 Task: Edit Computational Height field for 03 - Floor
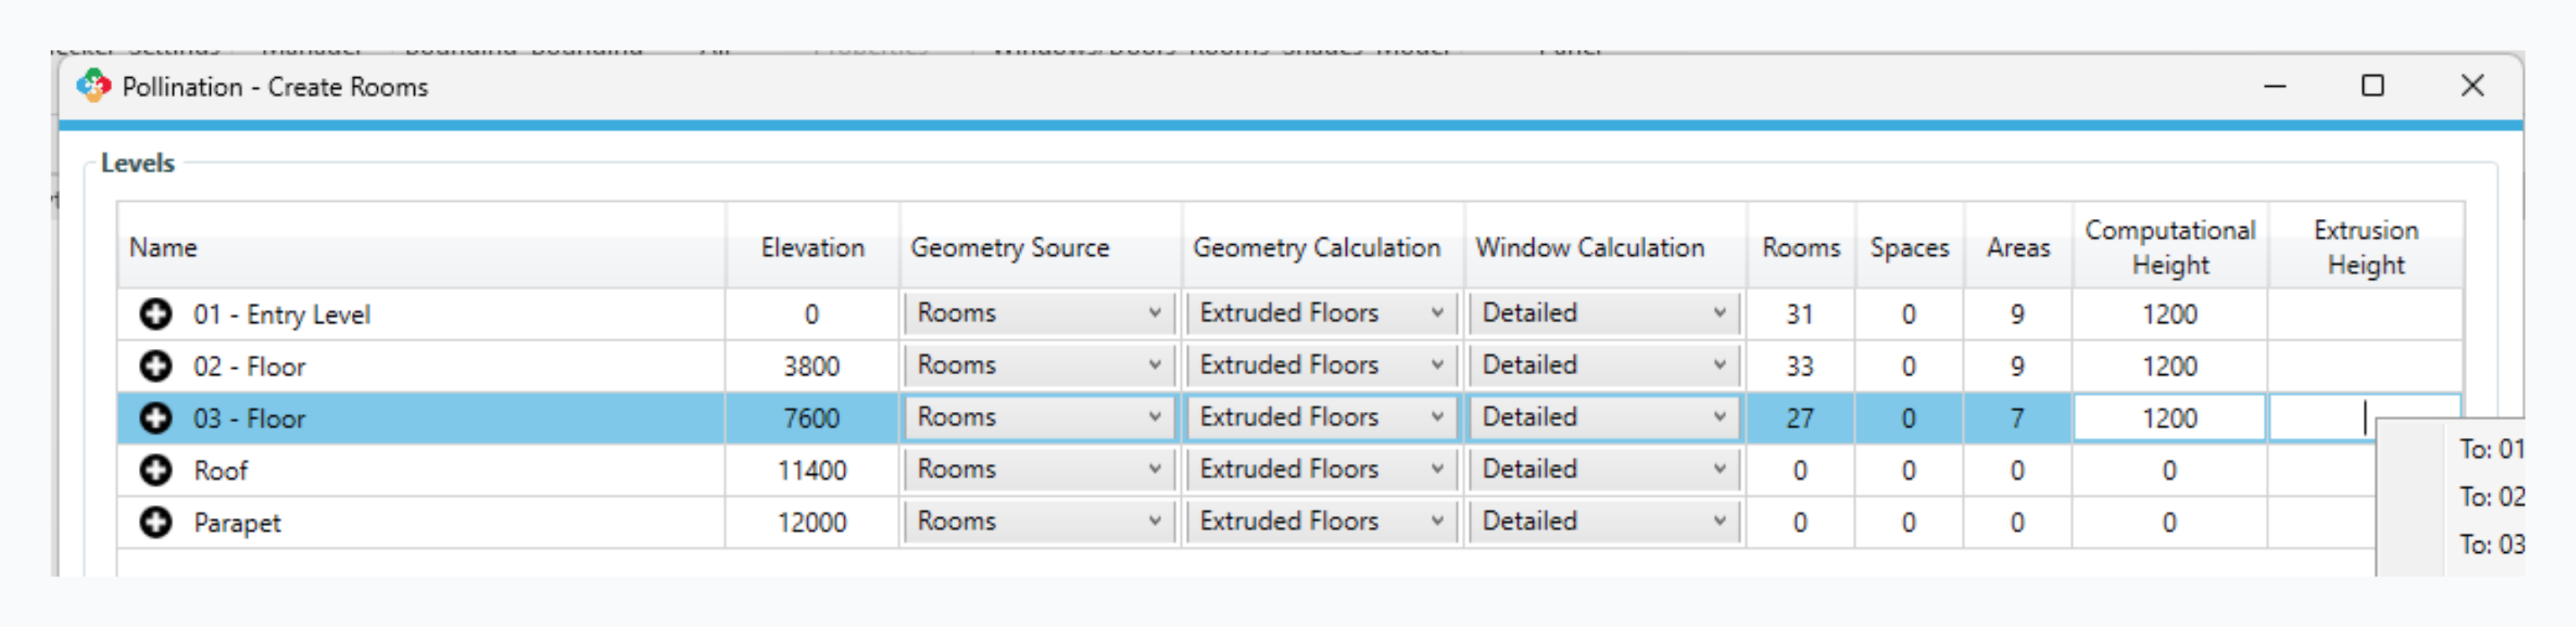tap(2169, 418)
